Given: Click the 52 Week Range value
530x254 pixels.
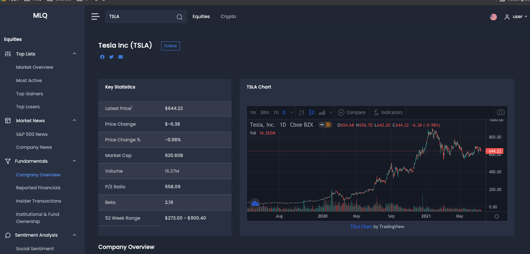Looking at the screenshot, I should click(x=185, y=218).
